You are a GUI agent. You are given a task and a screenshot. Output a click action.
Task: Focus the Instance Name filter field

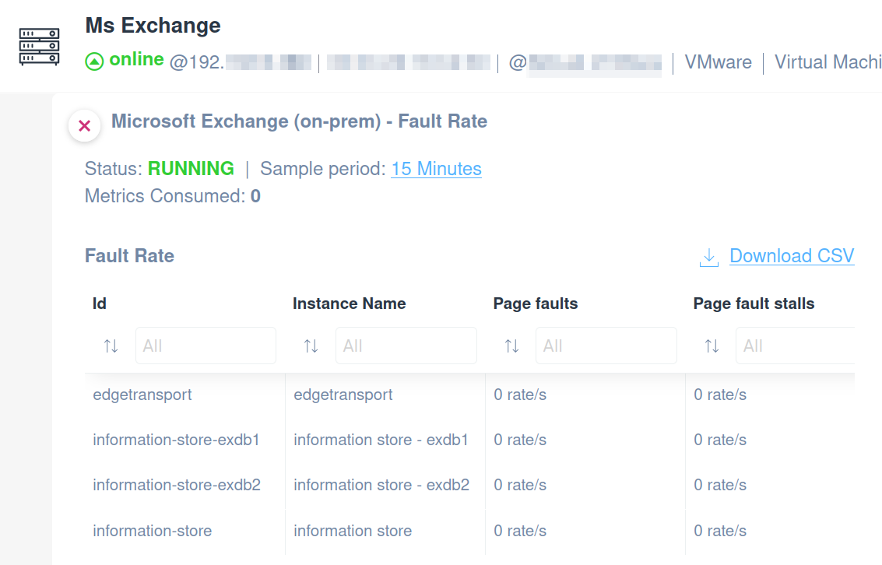tap(406, 346)
